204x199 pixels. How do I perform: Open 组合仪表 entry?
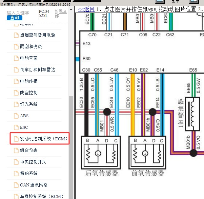pos(28,150)
